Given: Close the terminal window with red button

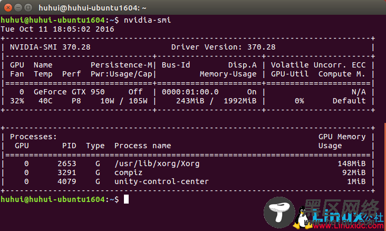Looking at the screenshot, I should click(x=8, y=7).
